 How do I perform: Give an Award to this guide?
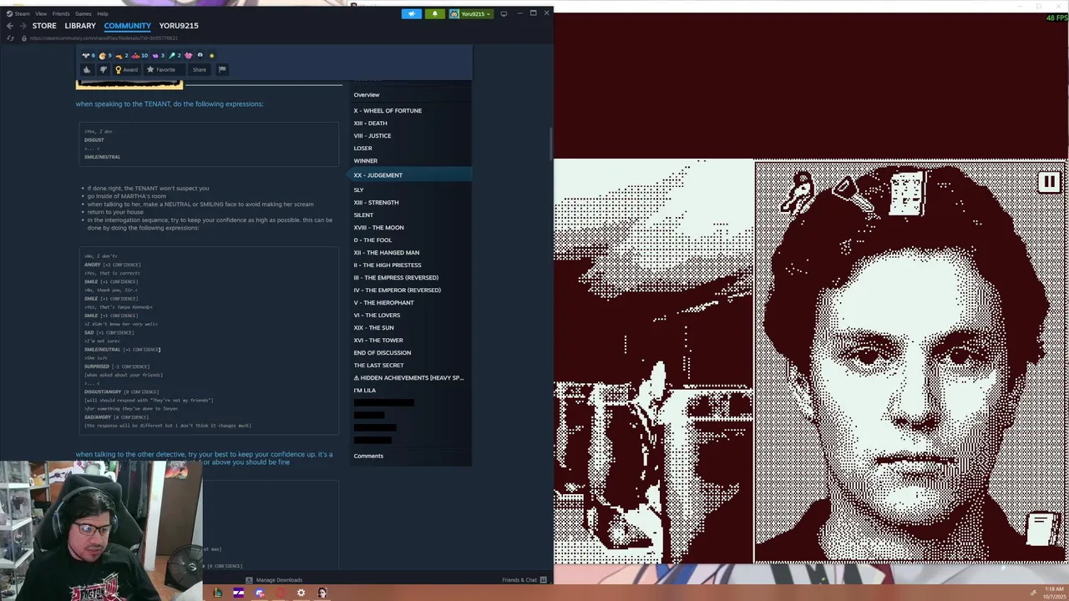pyautogui.click(x=126, y=70)
